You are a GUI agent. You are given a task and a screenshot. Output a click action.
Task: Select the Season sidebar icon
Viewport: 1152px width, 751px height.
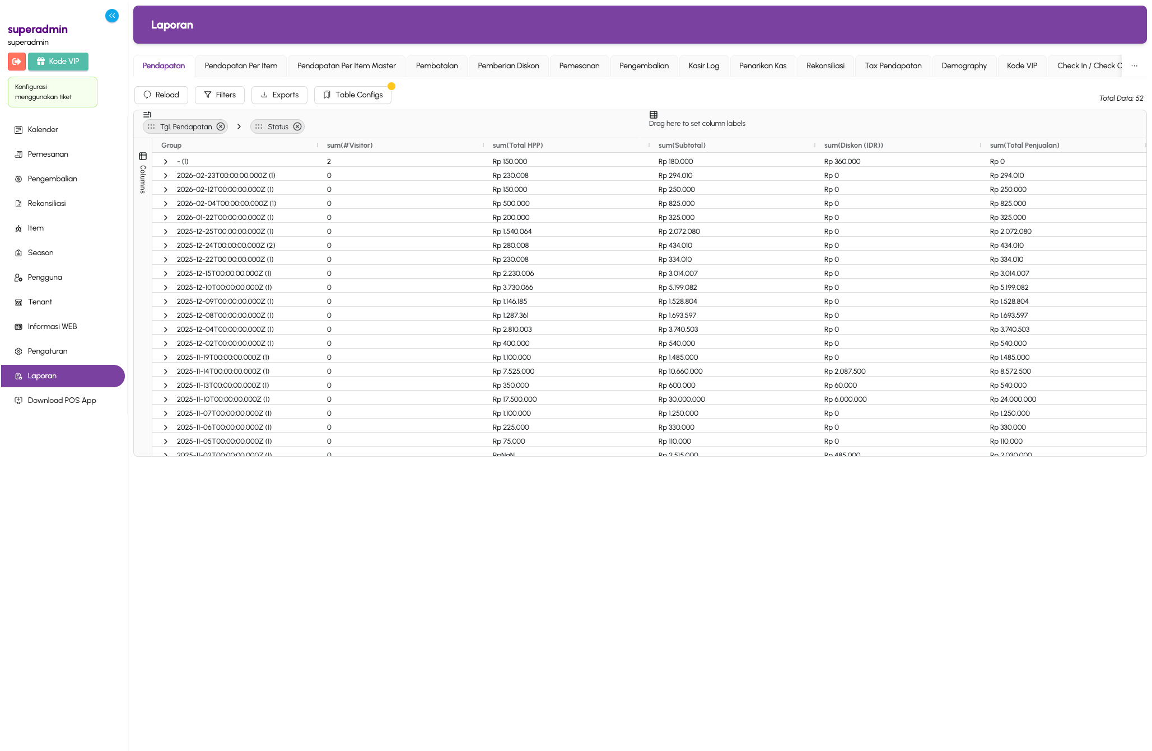[x=18, y=252]
